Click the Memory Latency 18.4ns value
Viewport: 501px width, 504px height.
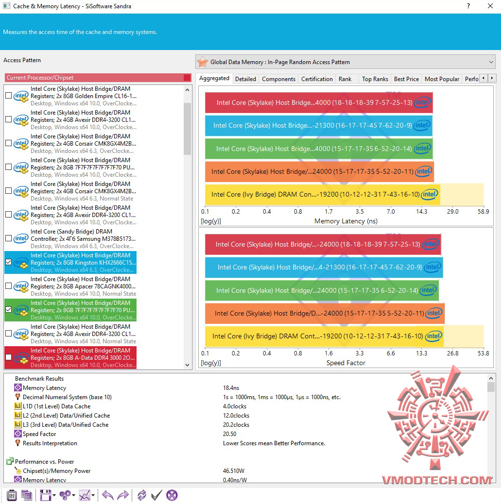[231, 388]
